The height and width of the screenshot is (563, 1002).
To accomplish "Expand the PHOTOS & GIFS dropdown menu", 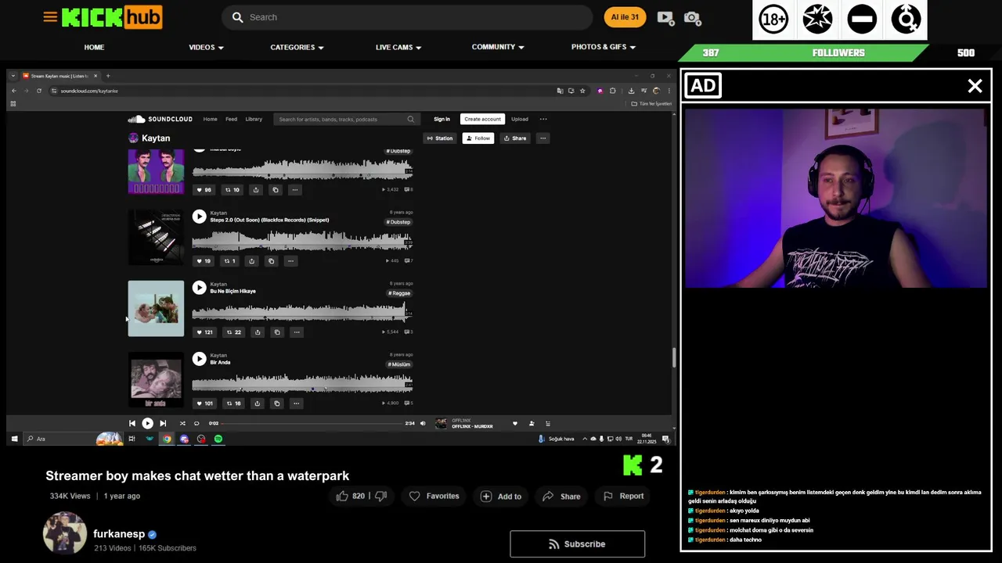I will (x=604, y=47).
